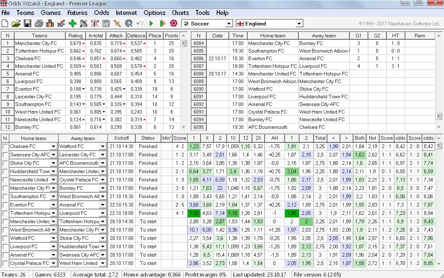Click the Status column header
Viewport: 444px width, 278px height.
pos(148,138)
